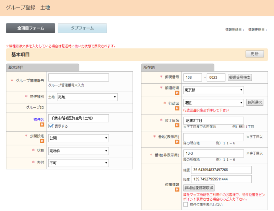The height and width of the screenshot is (211, 274).
Task: Click the postal code field containing 0023
Action: (216, 78)
